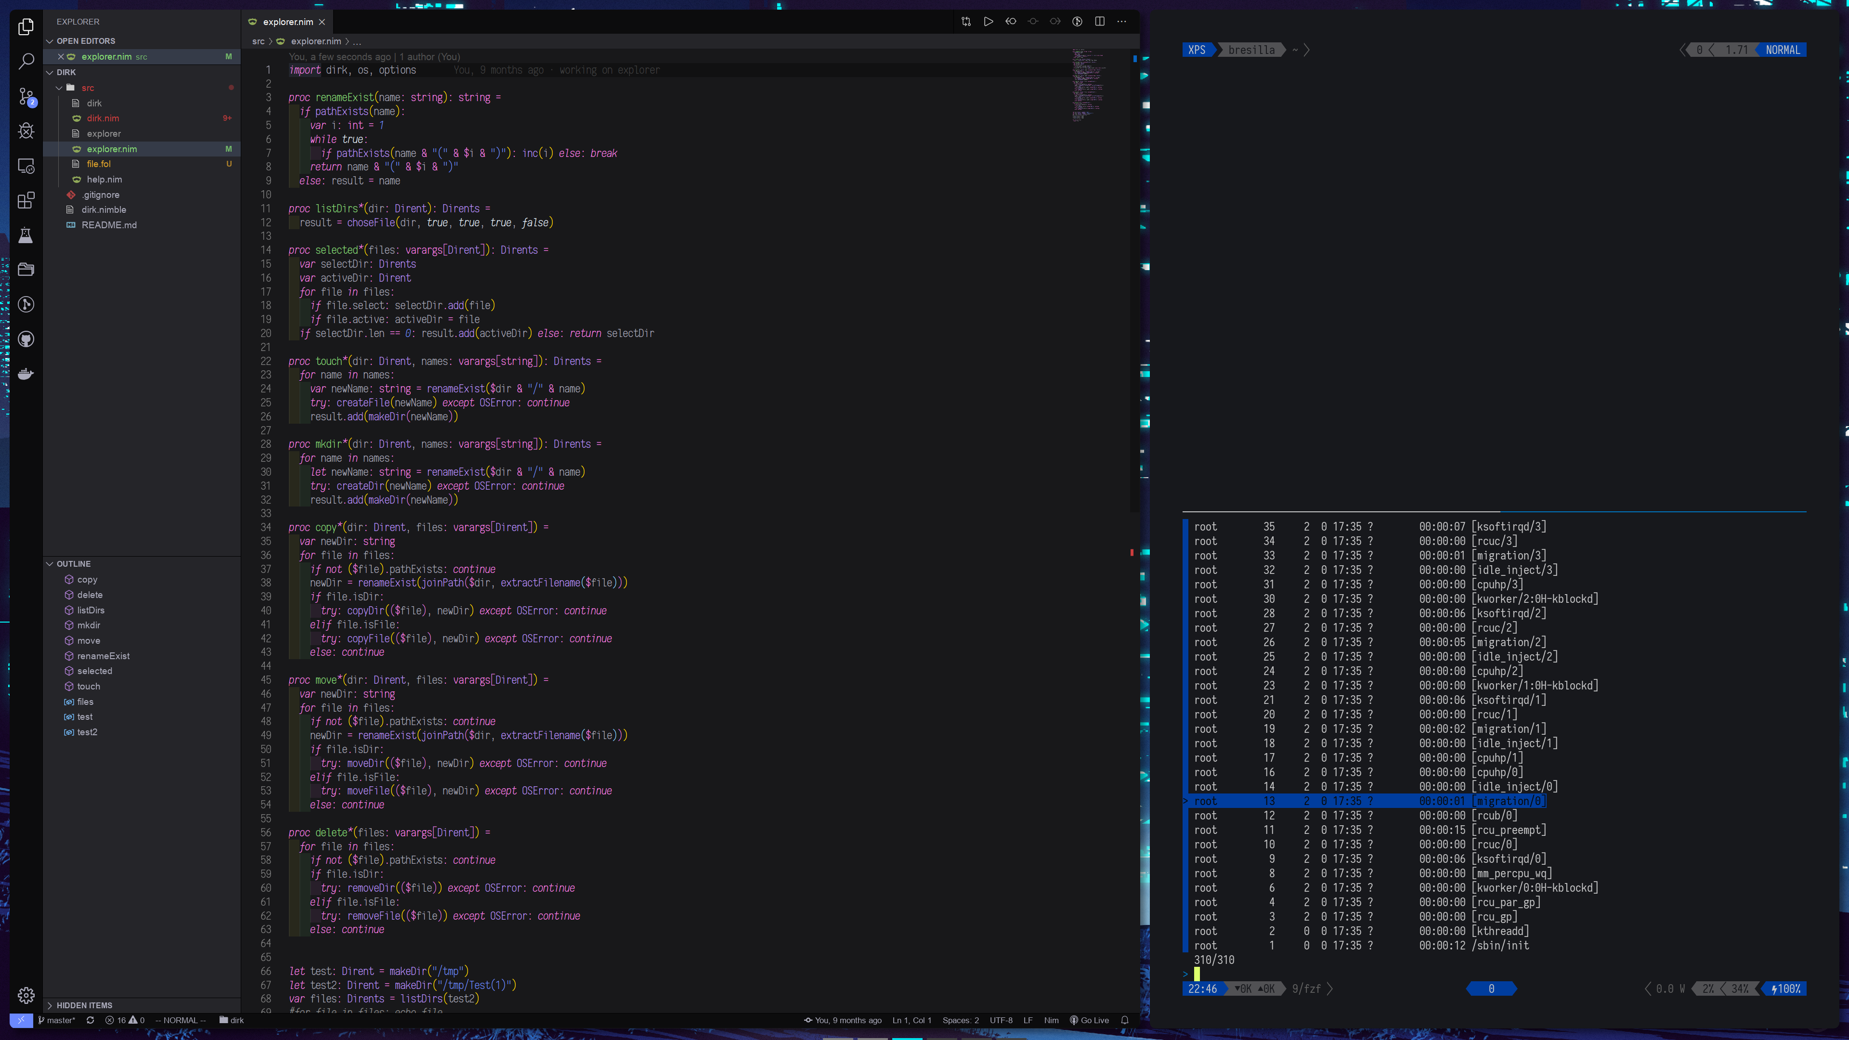Collapse the src folder in tree
1849x1040 pixels.
coord(59,88)
